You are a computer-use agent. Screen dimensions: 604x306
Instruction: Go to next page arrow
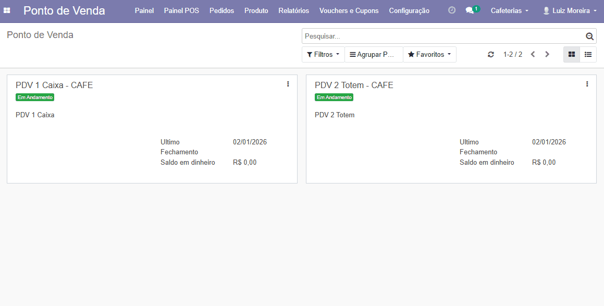point(547,54)
